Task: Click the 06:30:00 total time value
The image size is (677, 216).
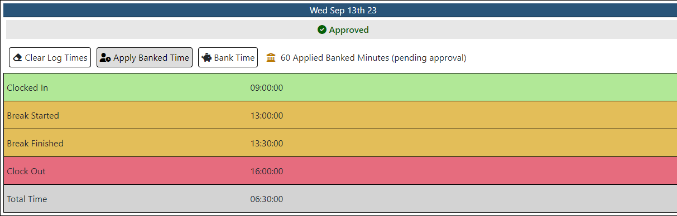Action: (267, 199)
